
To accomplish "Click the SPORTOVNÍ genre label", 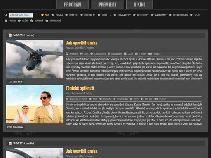I will pos(55,21).
